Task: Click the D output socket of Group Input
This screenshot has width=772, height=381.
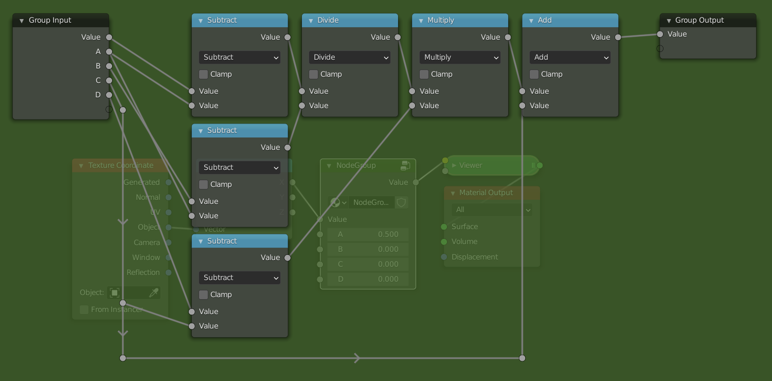Action: coord(109,95)
